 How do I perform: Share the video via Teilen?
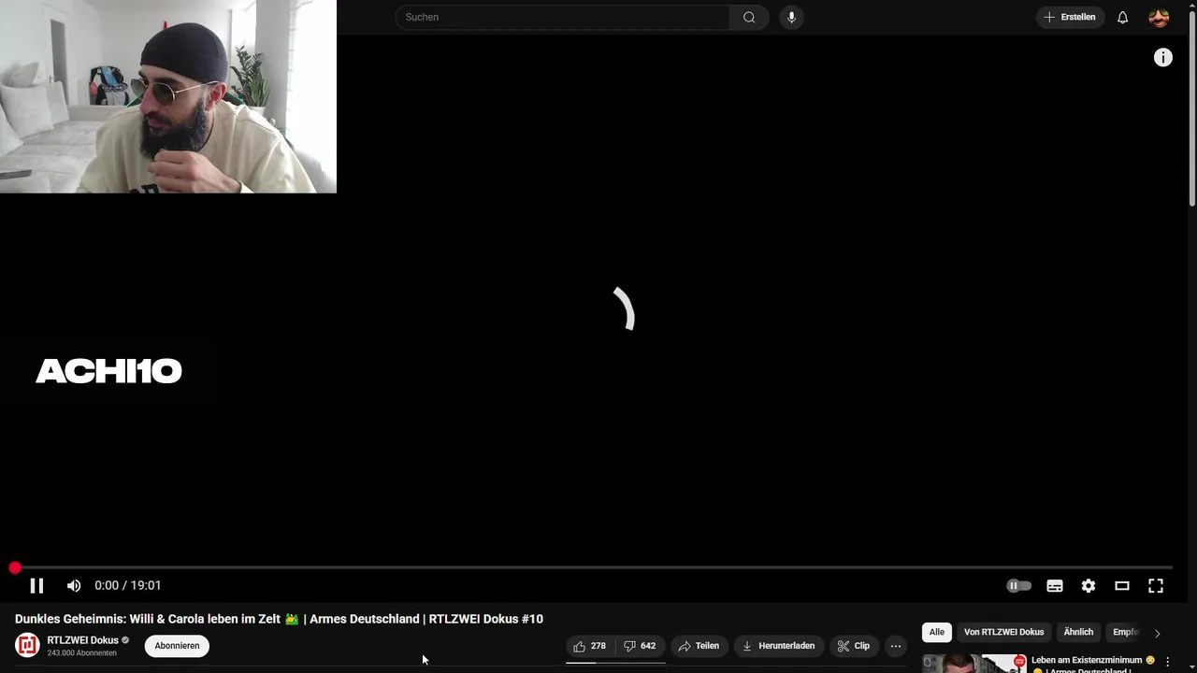click(x=699, y=646)
